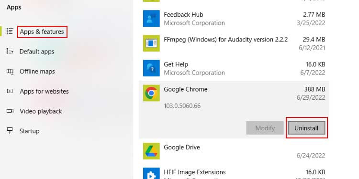Screen dimensions: 359x179
Task: Click the 6/29/2022 install date
Action: tap(311, 98)
